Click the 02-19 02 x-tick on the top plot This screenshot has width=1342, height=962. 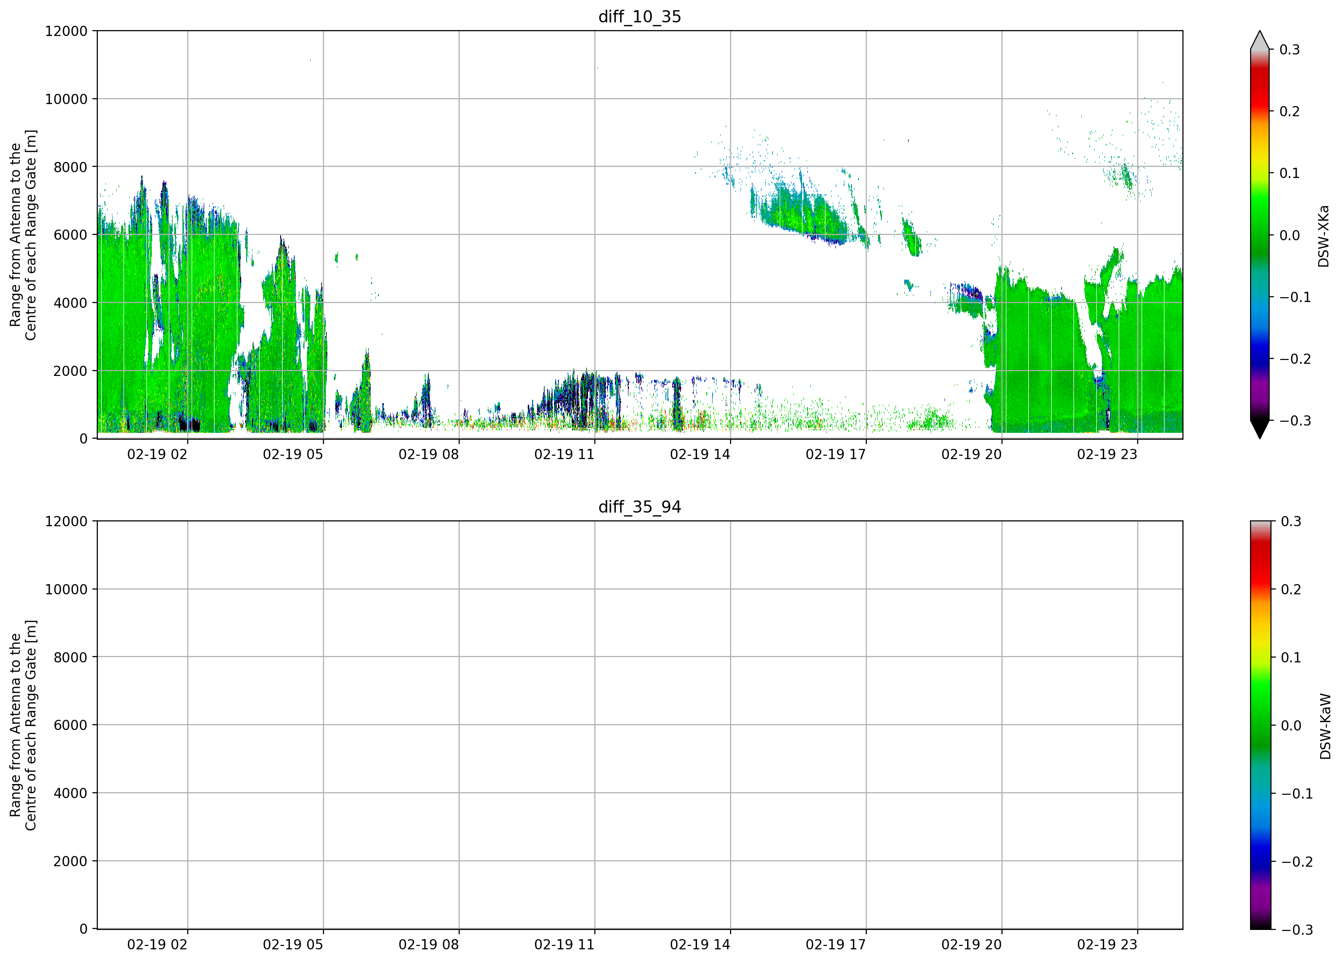(158, 454)
